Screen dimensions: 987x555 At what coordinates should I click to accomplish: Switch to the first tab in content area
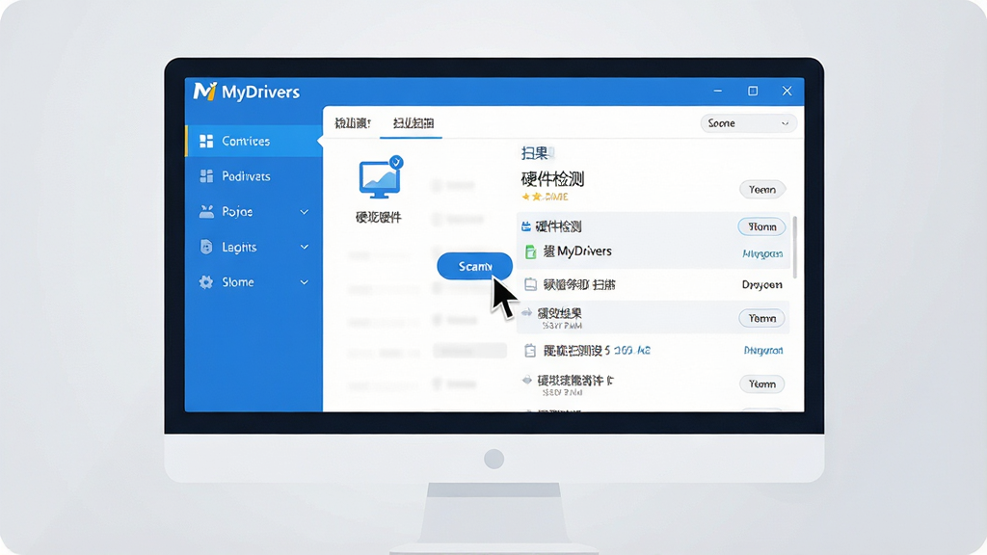(x=353, y=122)
